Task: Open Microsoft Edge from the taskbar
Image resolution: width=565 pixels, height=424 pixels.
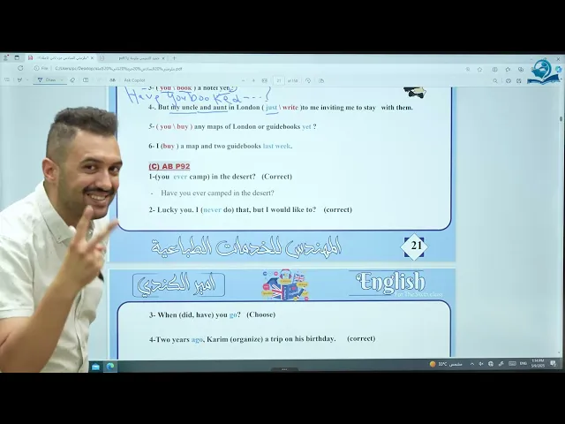Action: [110, 367]
